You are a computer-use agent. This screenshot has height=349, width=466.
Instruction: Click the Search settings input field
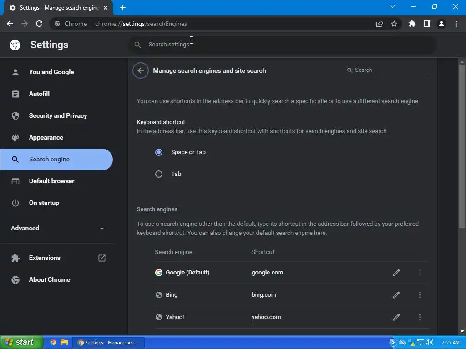[282, 45]
